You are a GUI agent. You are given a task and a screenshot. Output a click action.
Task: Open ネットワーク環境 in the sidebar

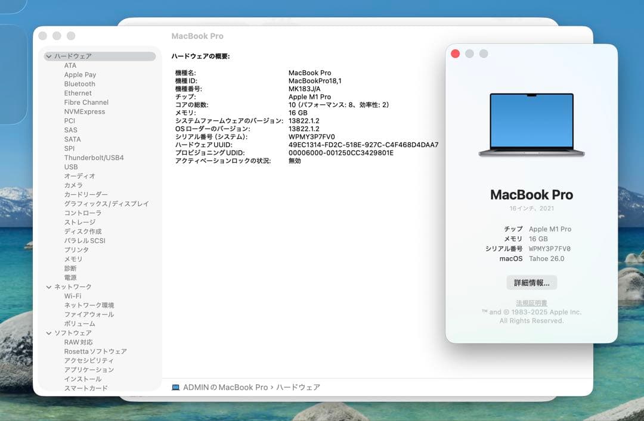89,305
